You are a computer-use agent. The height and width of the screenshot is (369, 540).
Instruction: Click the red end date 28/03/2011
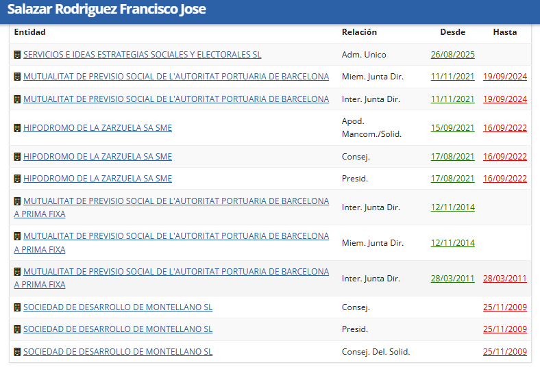(504, 279)
